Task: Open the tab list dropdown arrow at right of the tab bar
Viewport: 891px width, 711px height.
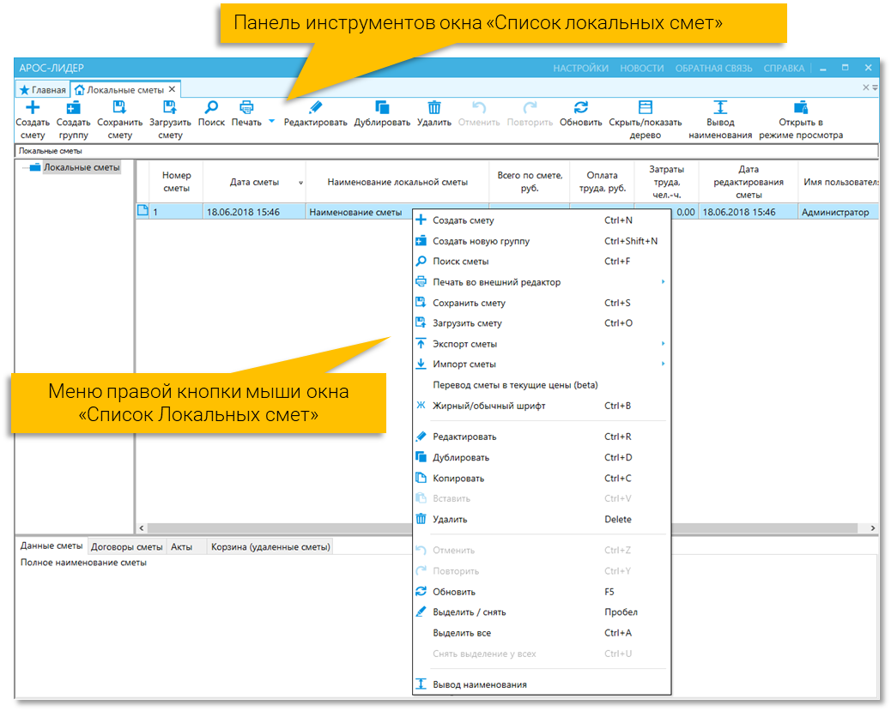Action: tap(876, 88)
